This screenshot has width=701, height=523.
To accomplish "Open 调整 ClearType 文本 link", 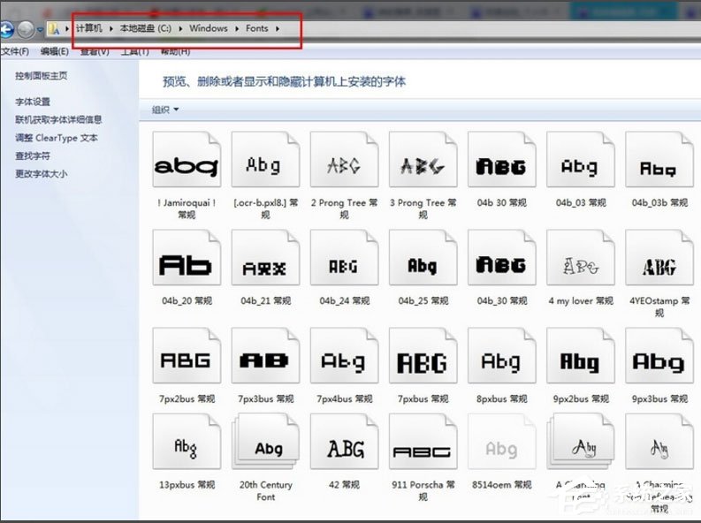I will (x=57, y=138).
